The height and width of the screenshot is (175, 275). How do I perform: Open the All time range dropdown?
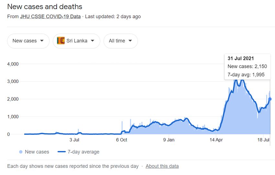coord(121,41)
